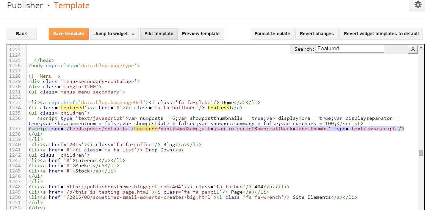Click the Publisher heading

[25, 6]
